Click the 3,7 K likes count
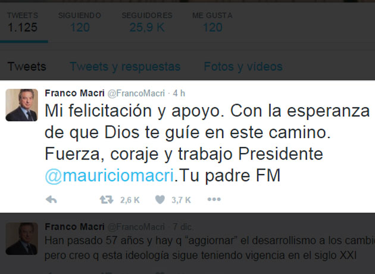Screen dimensions: 375x274 point(181,200)
